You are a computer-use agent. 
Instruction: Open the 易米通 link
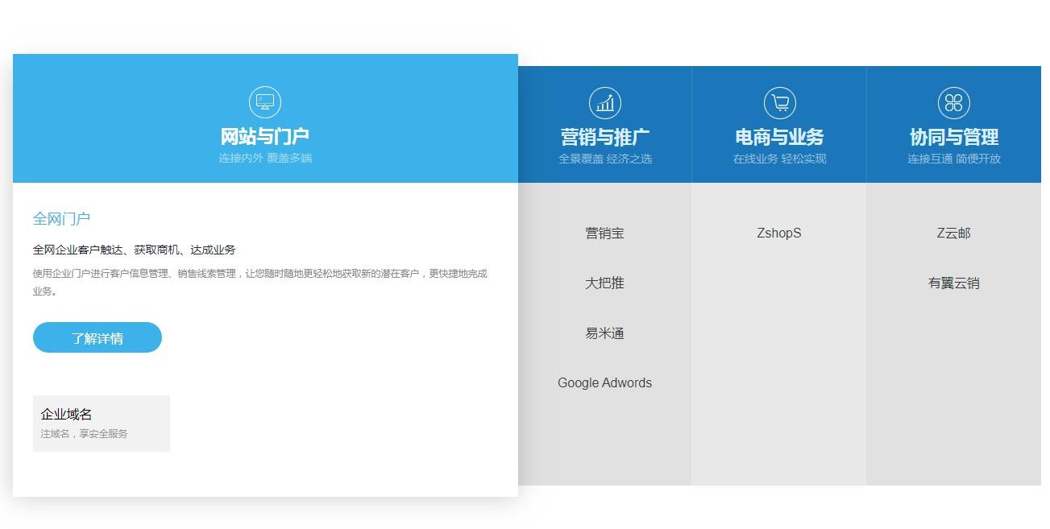pos(604,333)
